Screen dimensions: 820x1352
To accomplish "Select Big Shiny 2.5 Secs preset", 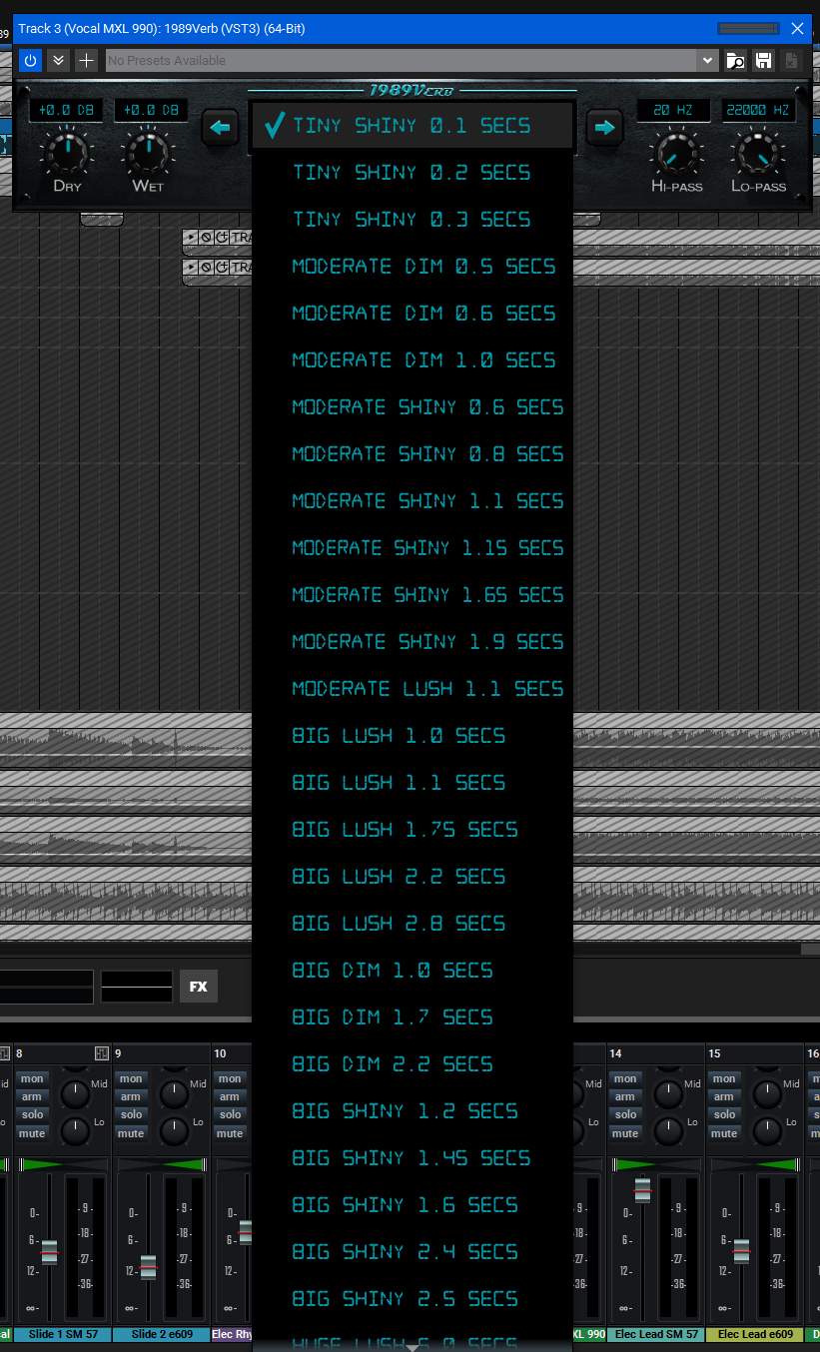I will [412, 1299].
